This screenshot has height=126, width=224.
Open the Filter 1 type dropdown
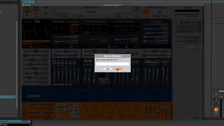[96, 47]
